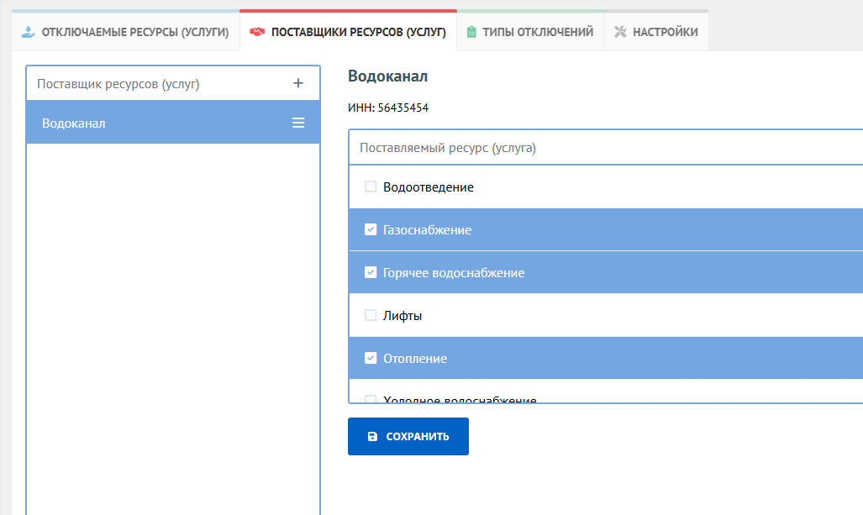Screen dimensions: 863x515
Task: Select the Поставщики ресурсов (услуг) tab
Action: [358, 32]
